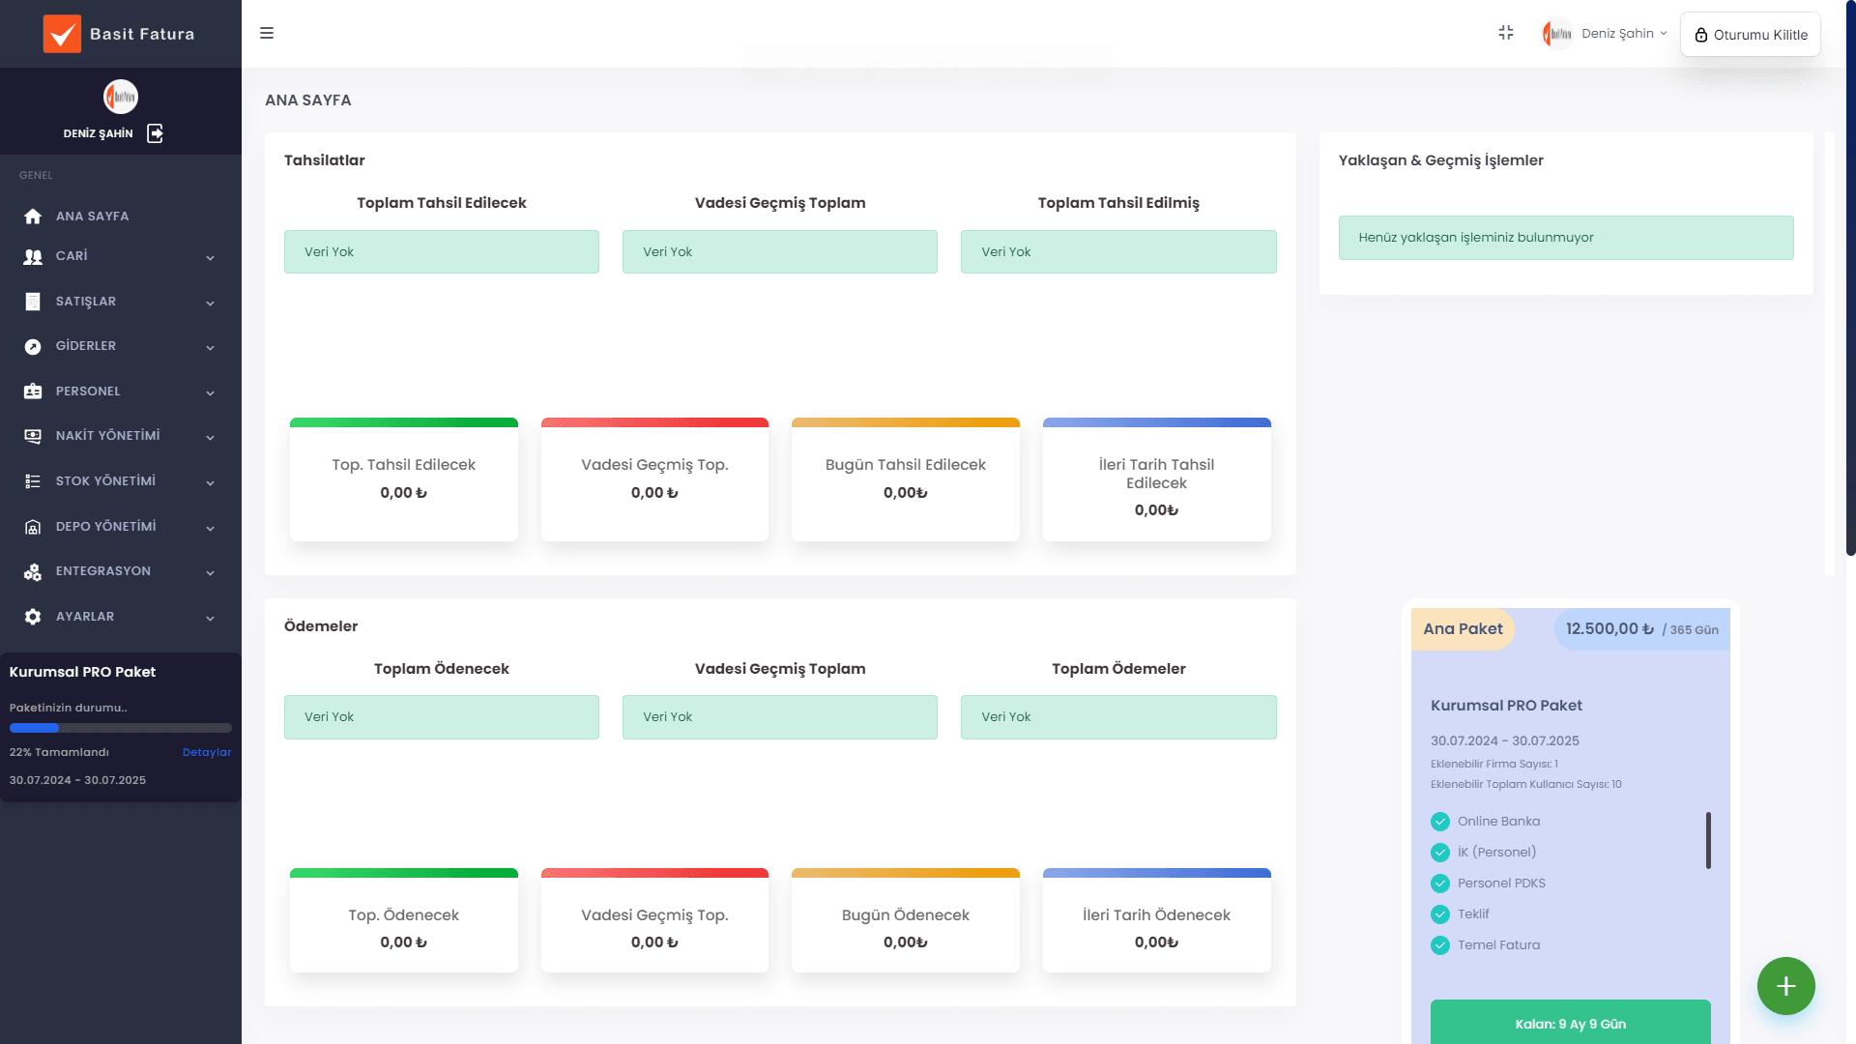This screenshot has height=1044, width=1856.
Task: Click the Personel ID card icon
Action: click(x=33, y=391)
